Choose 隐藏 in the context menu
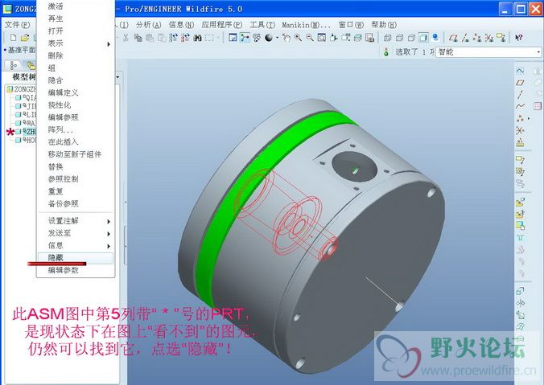 click(76, 257)
